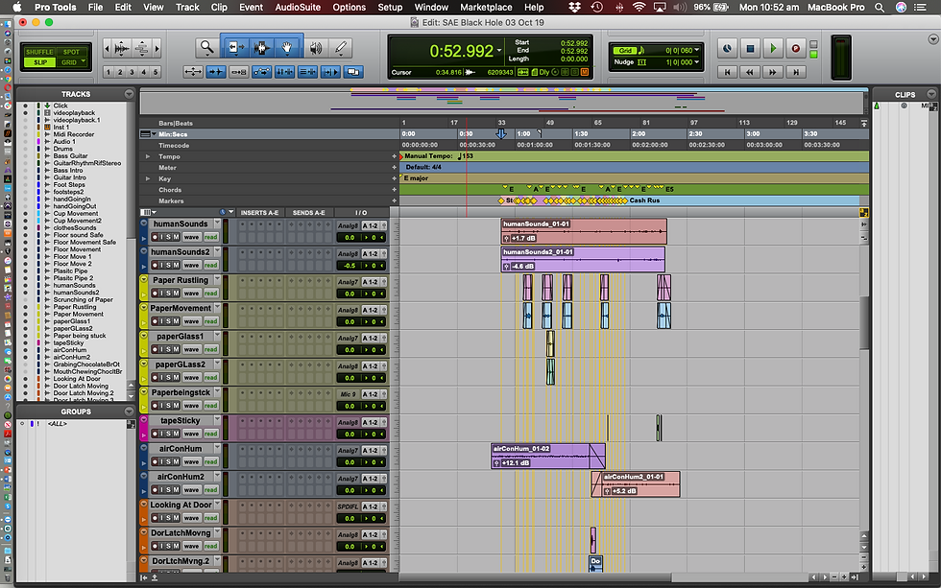Open the Track menu
The height and width of the screenshot is (588, 941).
187,7
